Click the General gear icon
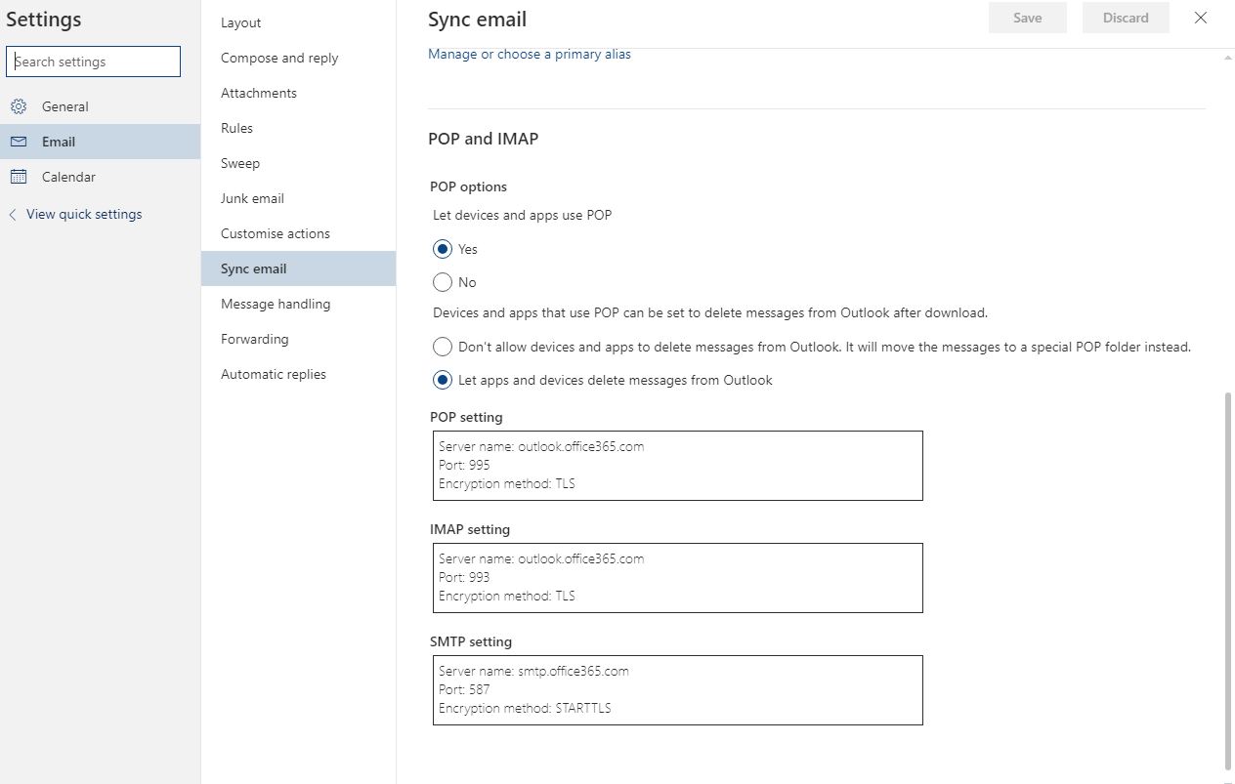This screenshot has height=784, width=1235. (19, 106)
